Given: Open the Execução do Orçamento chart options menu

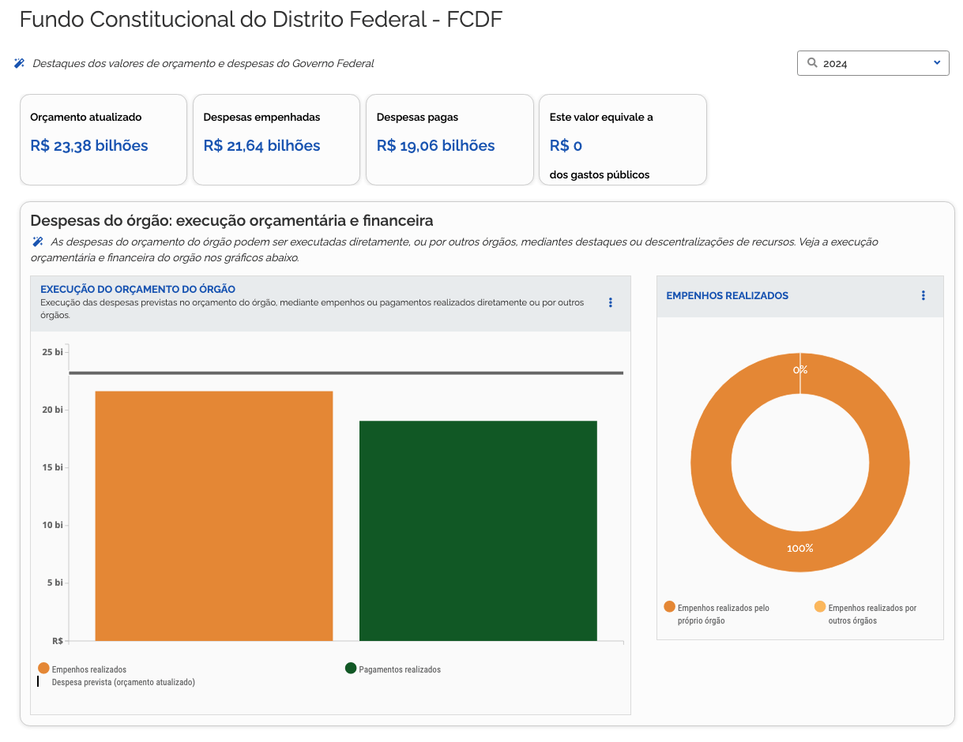Looking at the screenshot, I should (610, 302).
